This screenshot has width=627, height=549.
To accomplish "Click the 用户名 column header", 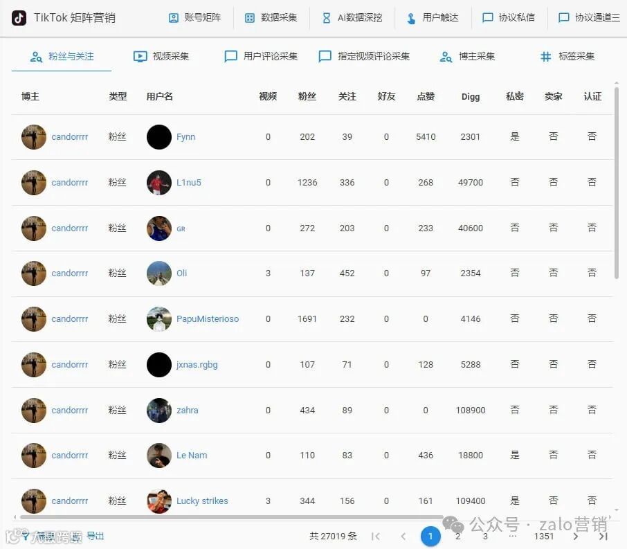I will 160,96.
